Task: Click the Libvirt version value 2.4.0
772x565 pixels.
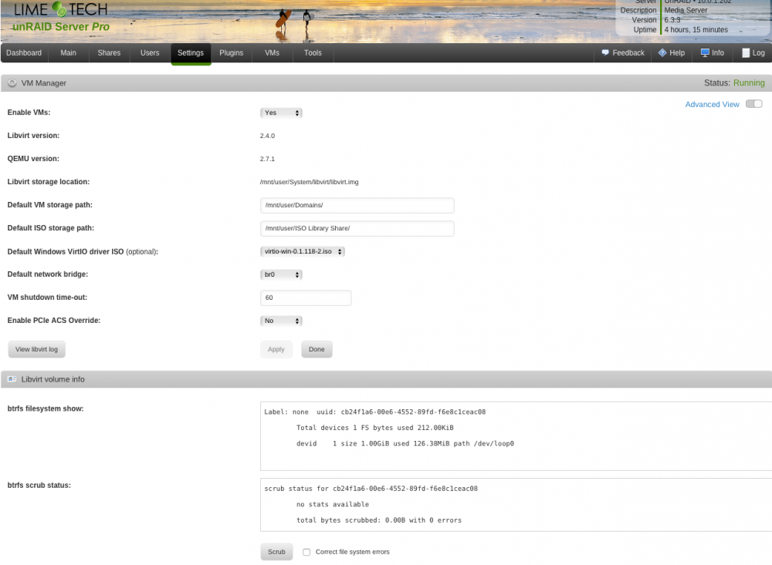Action: (x=267, y=136)
